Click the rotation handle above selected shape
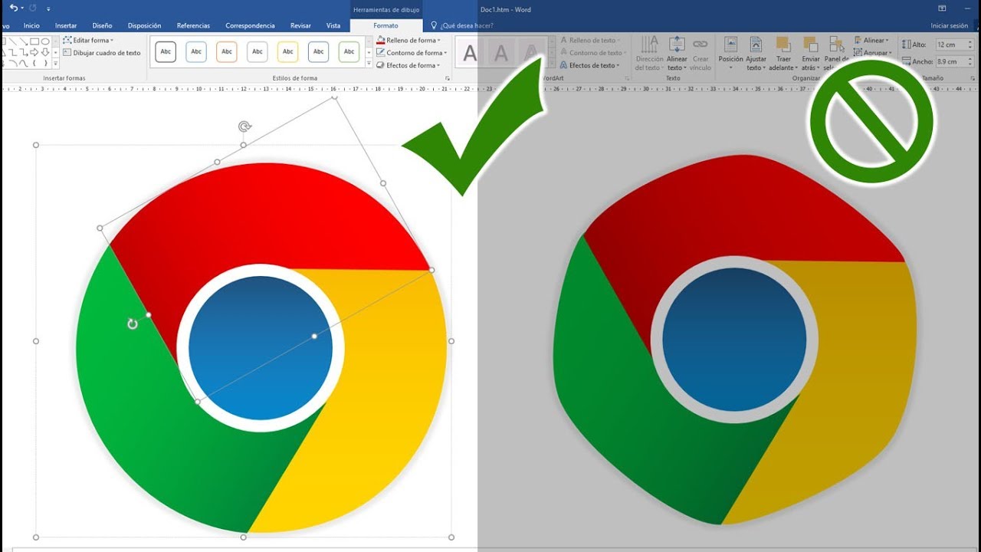 (244, 127)
